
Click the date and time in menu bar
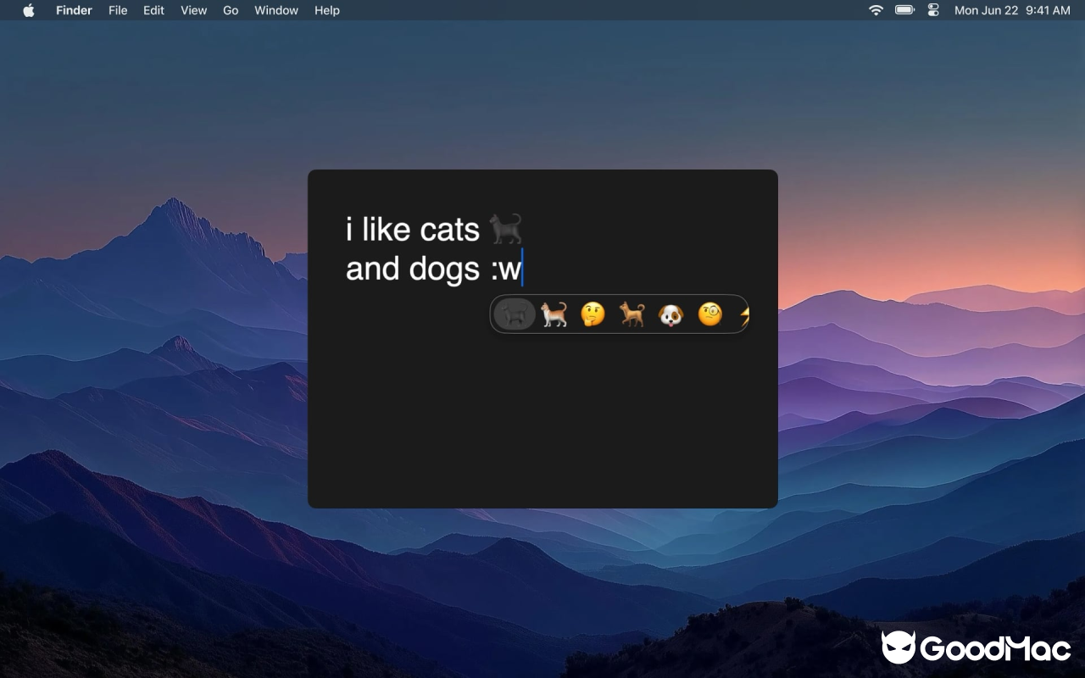tap(1012, 10)
